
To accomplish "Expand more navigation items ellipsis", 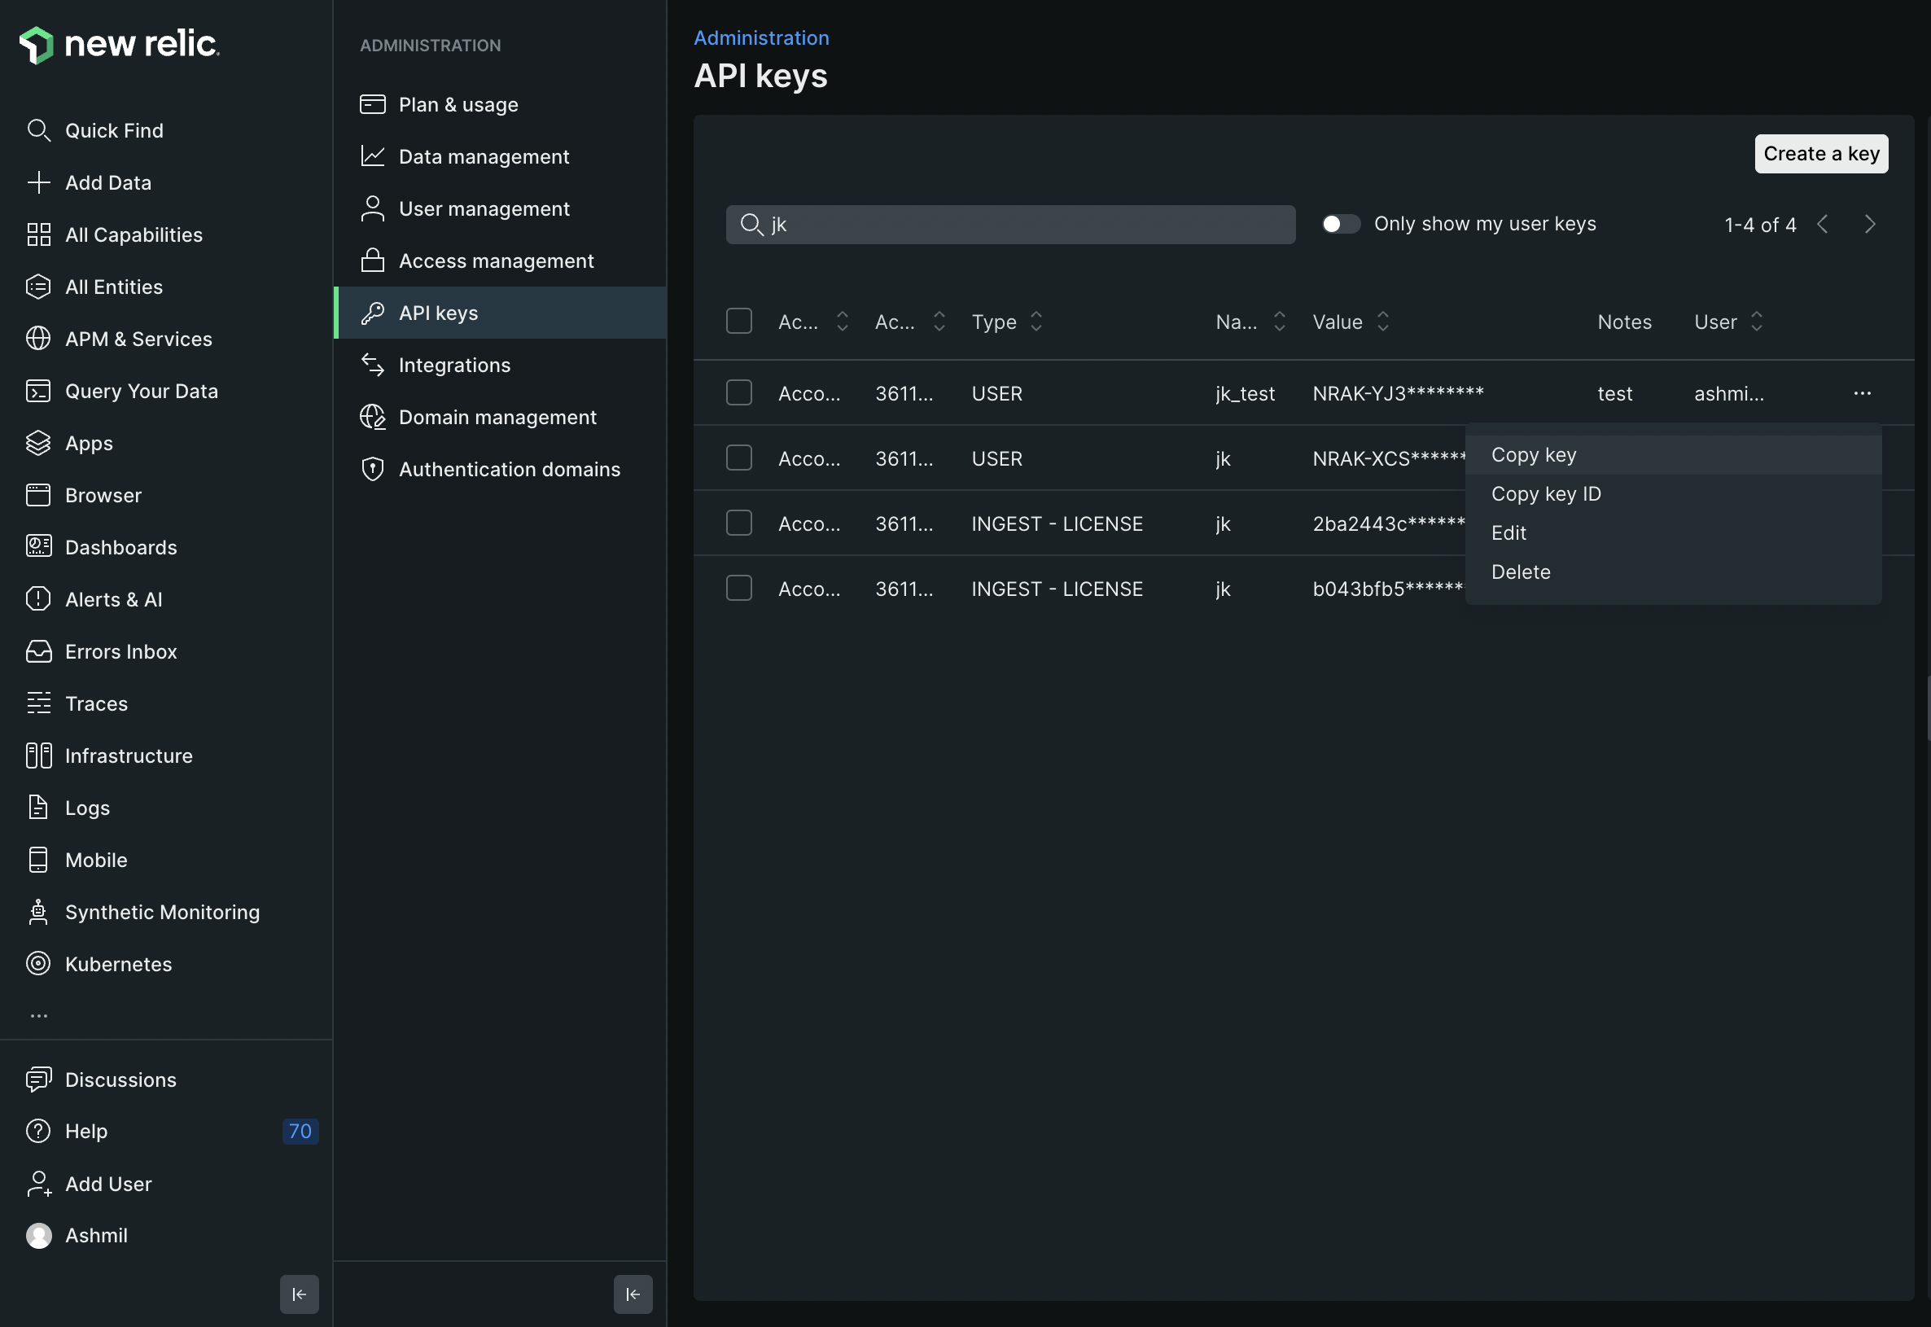I will click(38, 1016).
